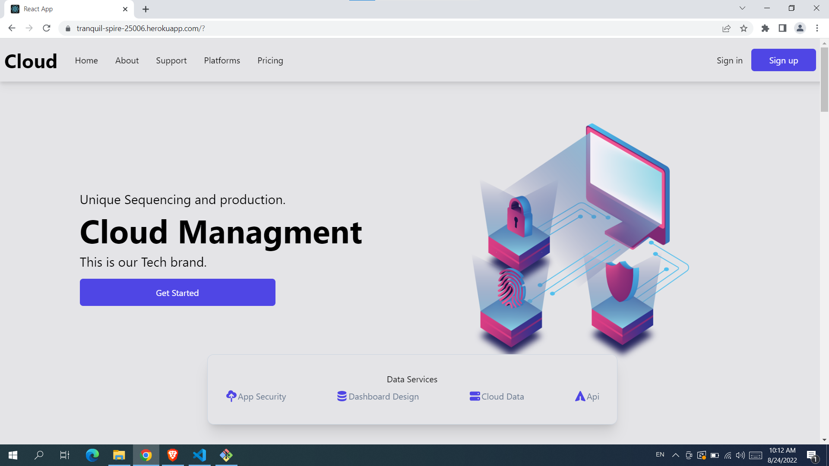The height and width of the screenshot is (466, 829).
Task: Select the App Security cloud icon
Action: click(x=231, y=396)
